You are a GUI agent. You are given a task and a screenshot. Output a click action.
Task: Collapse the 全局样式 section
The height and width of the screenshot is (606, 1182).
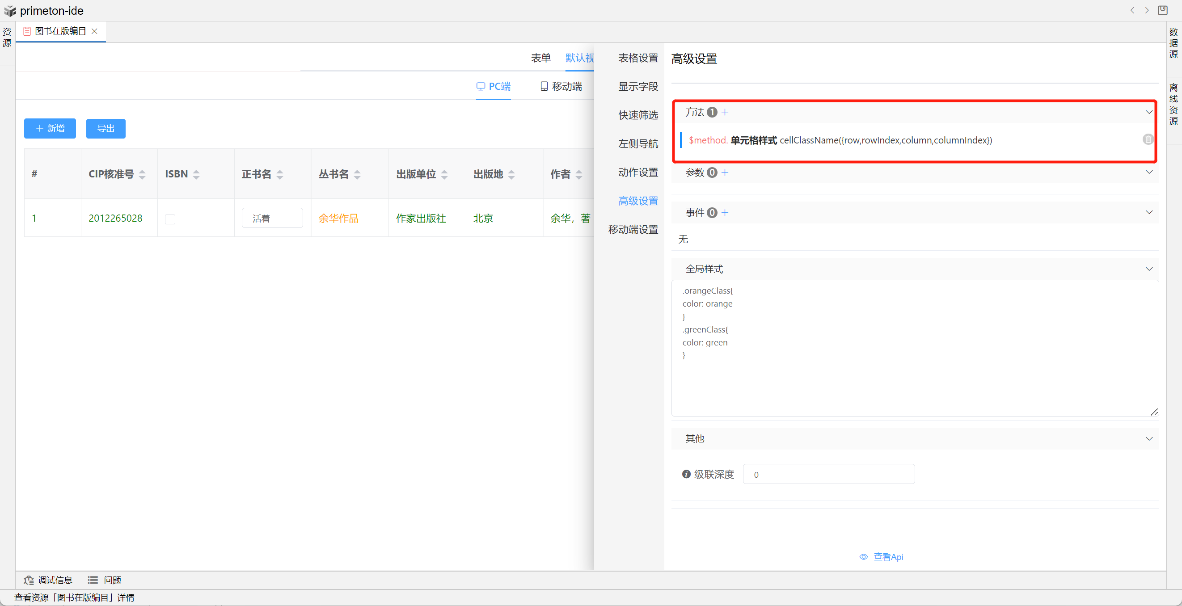click(x=1148, y=269)
